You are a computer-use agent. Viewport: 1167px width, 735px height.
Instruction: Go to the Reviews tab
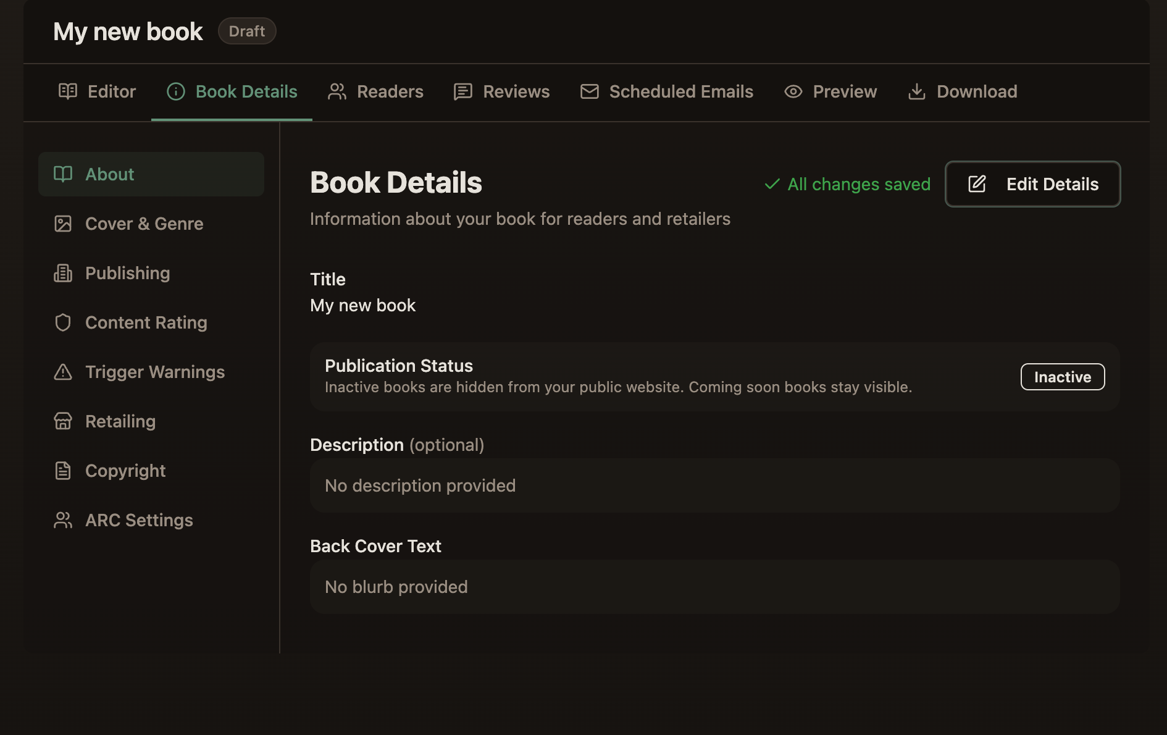click(501, 91)
